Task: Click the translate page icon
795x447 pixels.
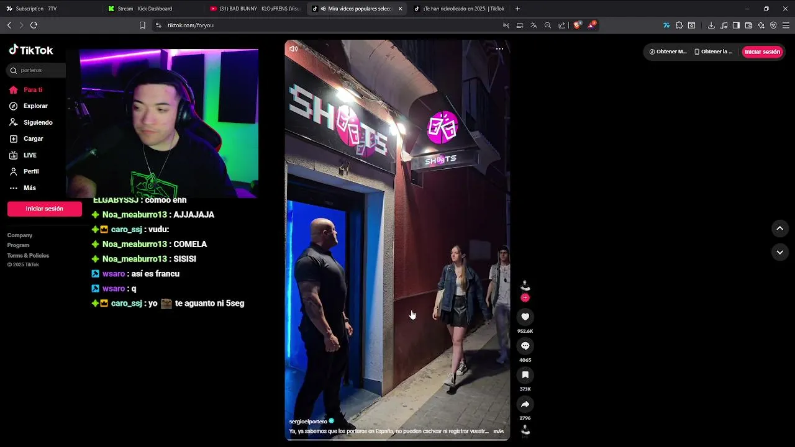Action: point(534,25)
